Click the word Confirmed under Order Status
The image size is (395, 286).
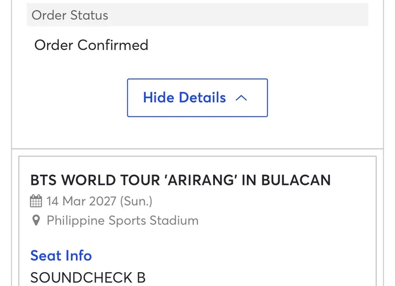click(x=113, y=45)
